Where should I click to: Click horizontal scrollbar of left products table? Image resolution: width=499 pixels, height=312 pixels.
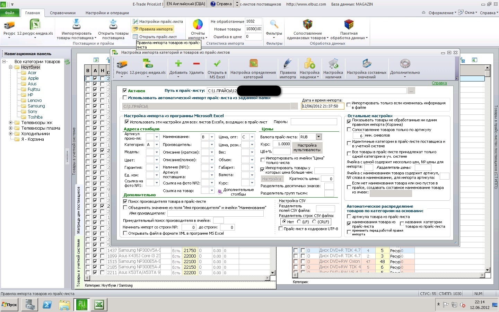click(178, 278)
